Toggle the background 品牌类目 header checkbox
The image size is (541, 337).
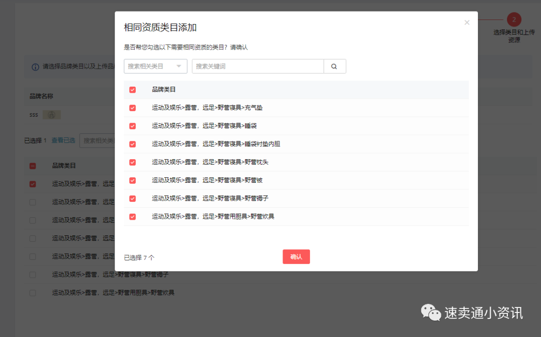click(33, 166)
